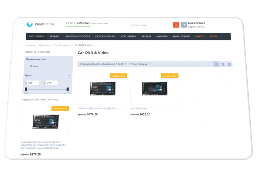This screenshot has height=171, width=257.
Task: Open the Скидки menu item
Action: [x=199, y=36]
